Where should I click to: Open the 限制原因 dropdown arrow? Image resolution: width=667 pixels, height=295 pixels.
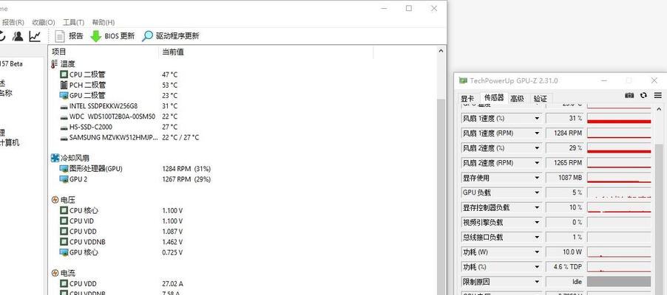(x=537, y=282)
